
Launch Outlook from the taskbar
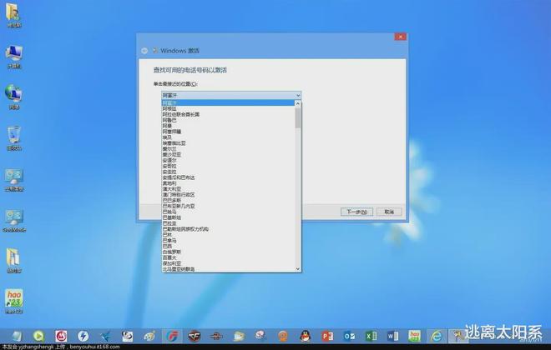coord(349,337)
